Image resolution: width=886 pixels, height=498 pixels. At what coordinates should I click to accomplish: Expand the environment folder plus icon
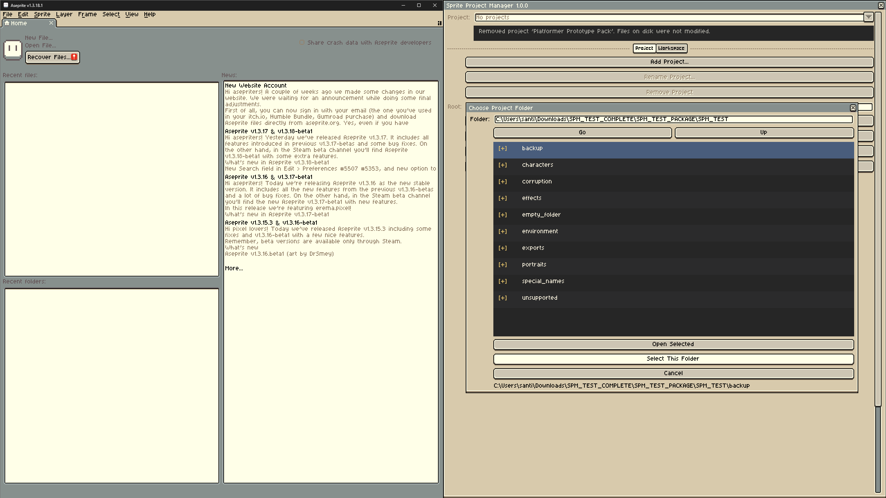tap(502, 232)
